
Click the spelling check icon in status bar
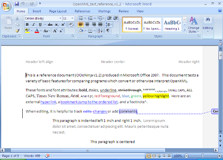[x=47, y=156]
